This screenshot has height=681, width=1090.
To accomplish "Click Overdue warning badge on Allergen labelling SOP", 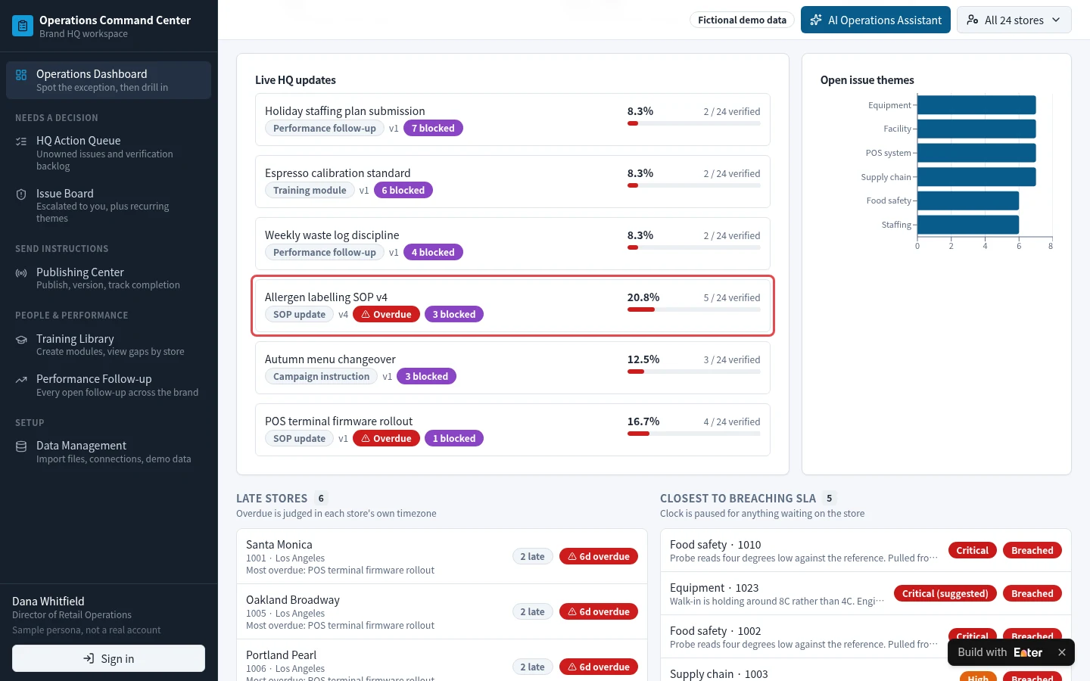I will 386,314.
